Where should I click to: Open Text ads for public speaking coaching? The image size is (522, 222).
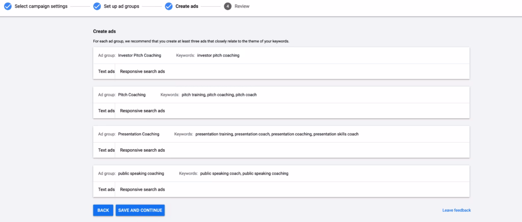(106, 189)
